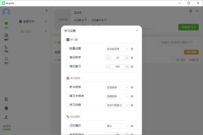This screenshot has height=135, width=203.
Task: Click the help icon beside 每日新学
Action: click(132, 58)
